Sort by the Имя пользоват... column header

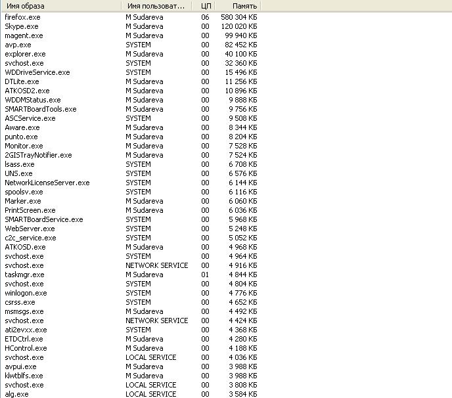point(156,6)
